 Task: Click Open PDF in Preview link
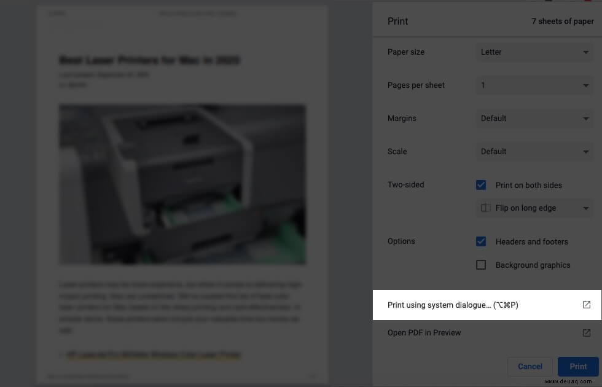click(x=424, y=333)
